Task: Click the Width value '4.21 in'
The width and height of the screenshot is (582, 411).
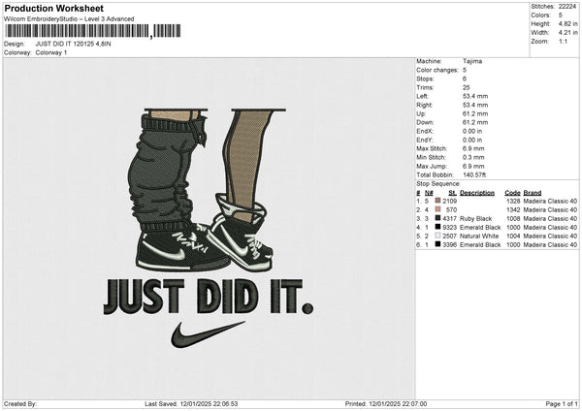Action: pyautogui.click(x=568, y=33)
